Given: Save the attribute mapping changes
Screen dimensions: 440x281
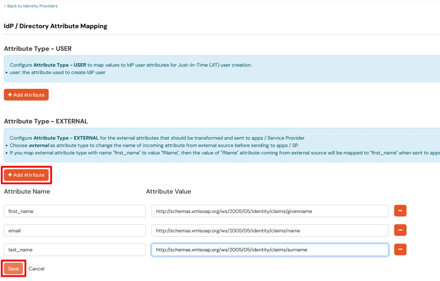Looking at the screenshot, I should (x=13, y=268).
